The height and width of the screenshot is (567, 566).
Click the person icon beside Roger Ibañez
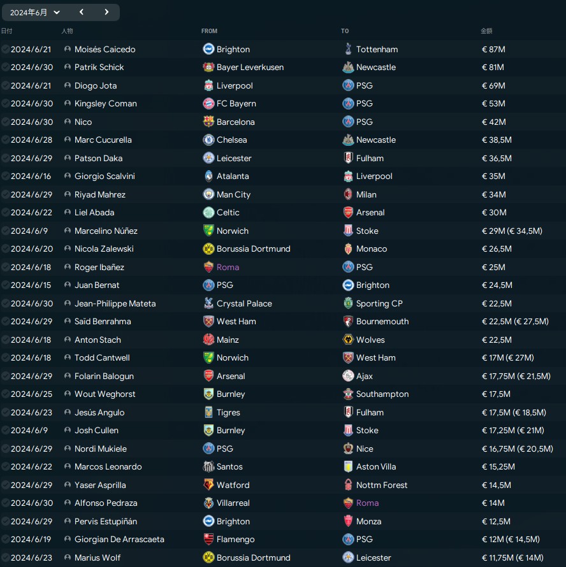coord(68,267)
